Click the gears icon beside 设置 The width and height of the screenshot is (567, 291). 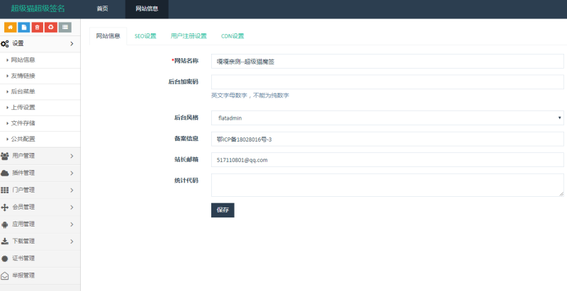click(5, 44)
